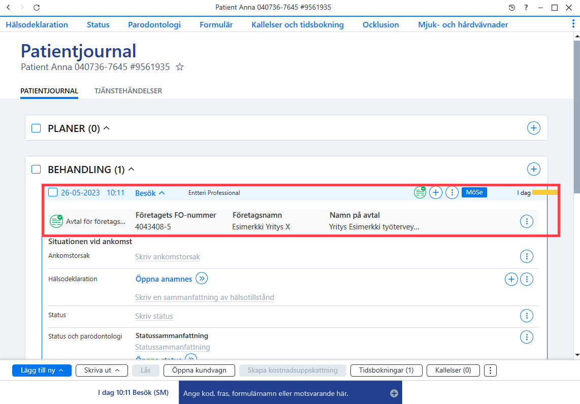Click the Öppna kundvagn button
Image resolution: width=580 pixels, height=404 pixels.
click(199, 371)
